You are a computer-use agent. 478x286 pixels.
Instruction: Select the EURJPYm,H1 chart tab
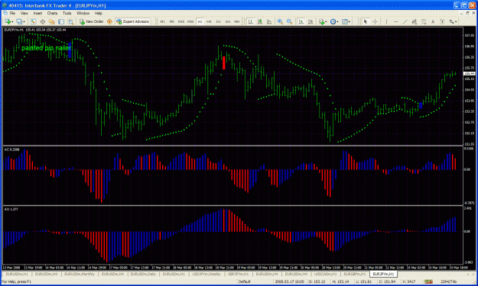383,274
